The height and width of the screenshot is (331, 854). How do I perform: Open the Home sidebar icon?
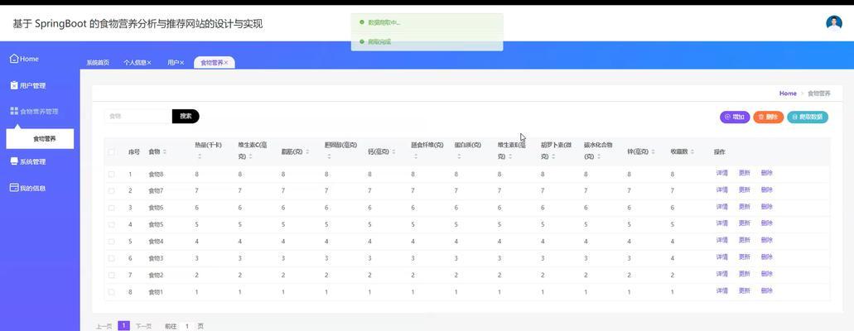pos(14,58)
